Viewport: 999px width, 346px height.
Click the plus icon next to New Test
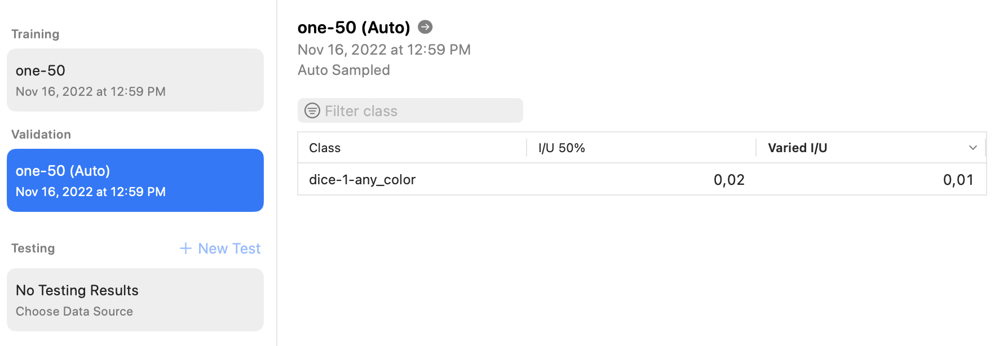tap(185, 249)
